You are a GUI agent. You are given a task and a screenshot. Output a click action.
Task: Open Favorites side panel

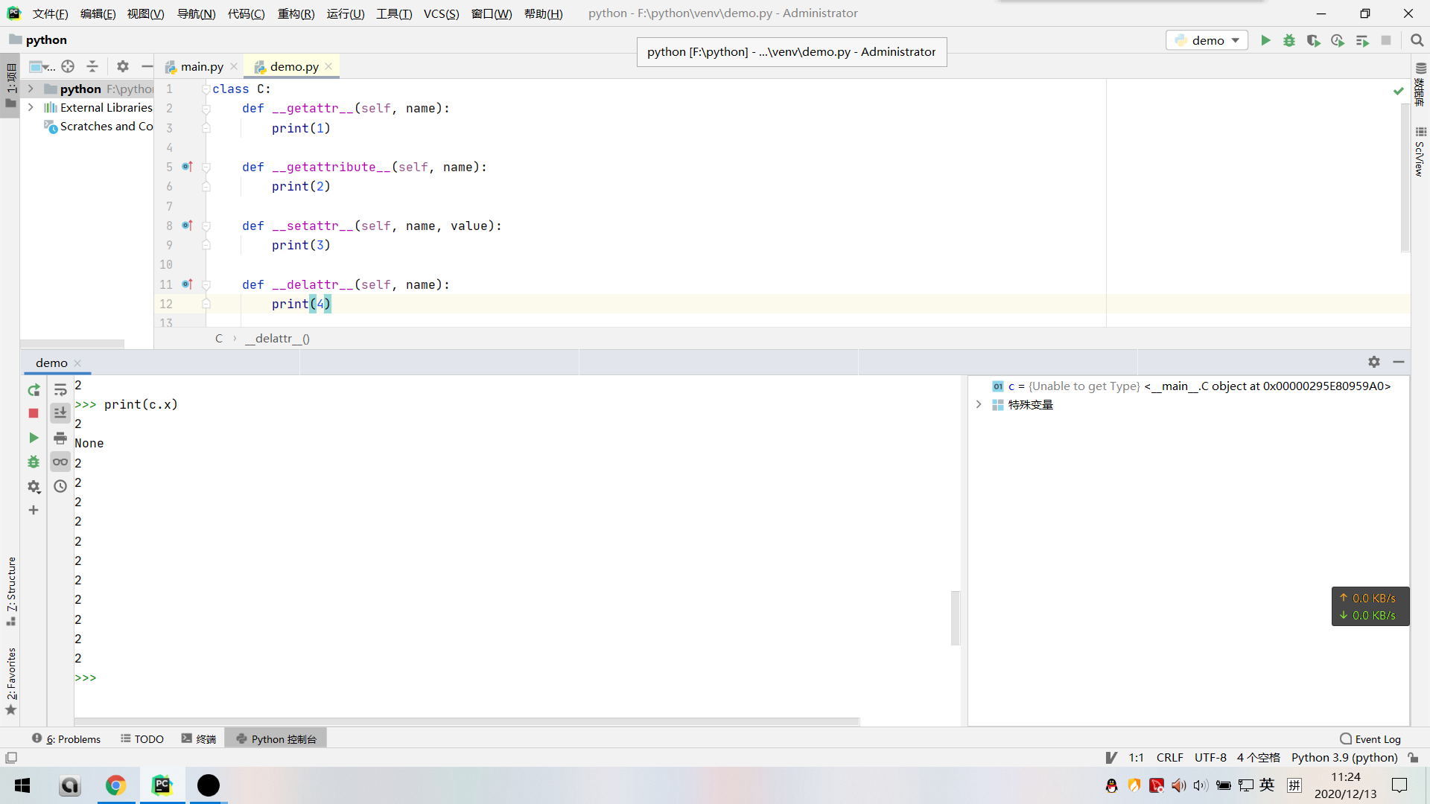click(x=10, y=681)
